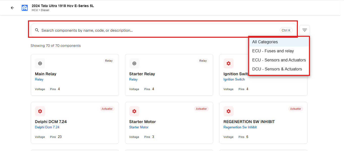Select All Categories from the filter menu

265,42
